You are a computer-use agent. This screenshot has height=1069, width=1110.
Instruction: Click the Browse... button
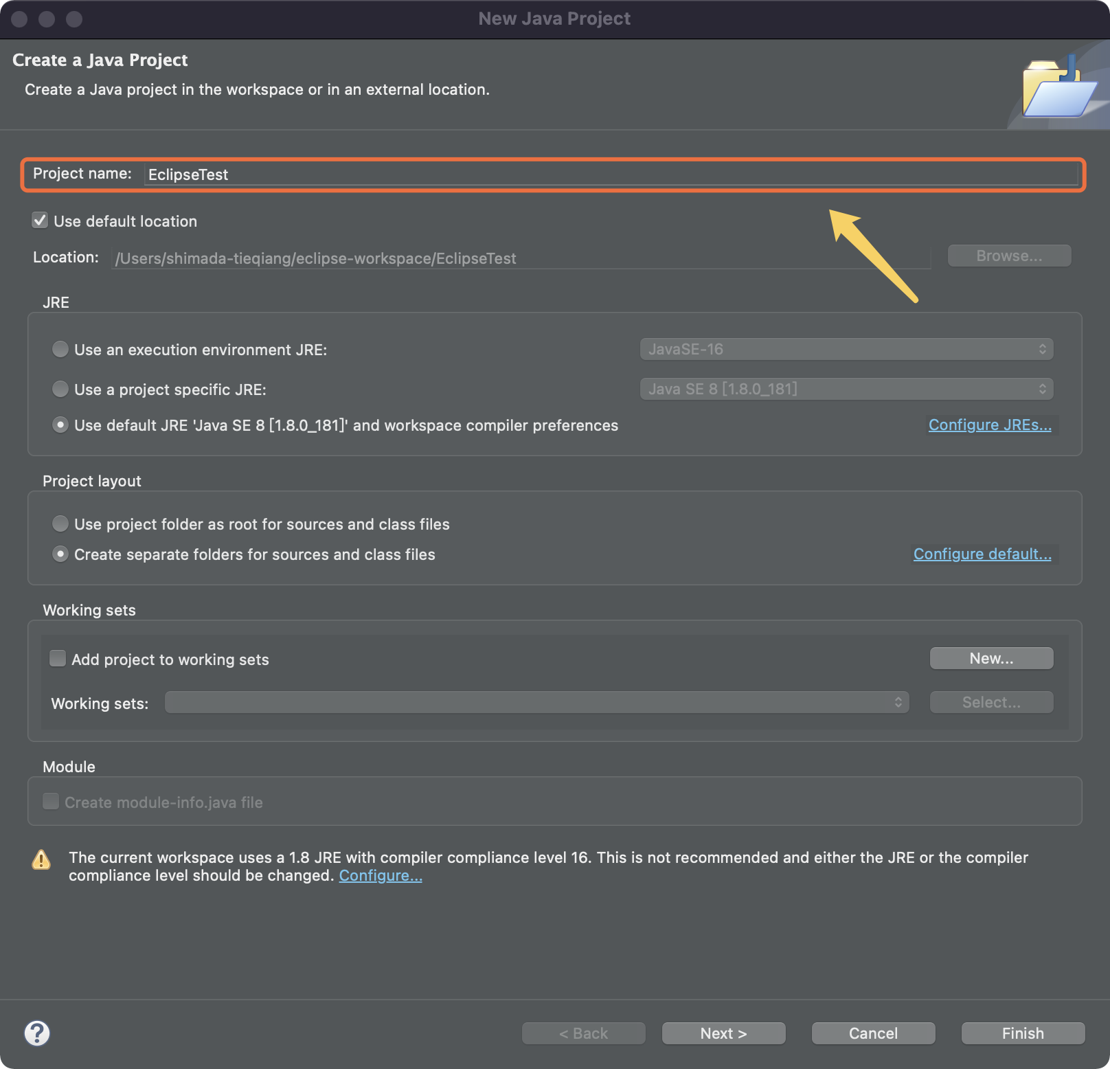1009,256
